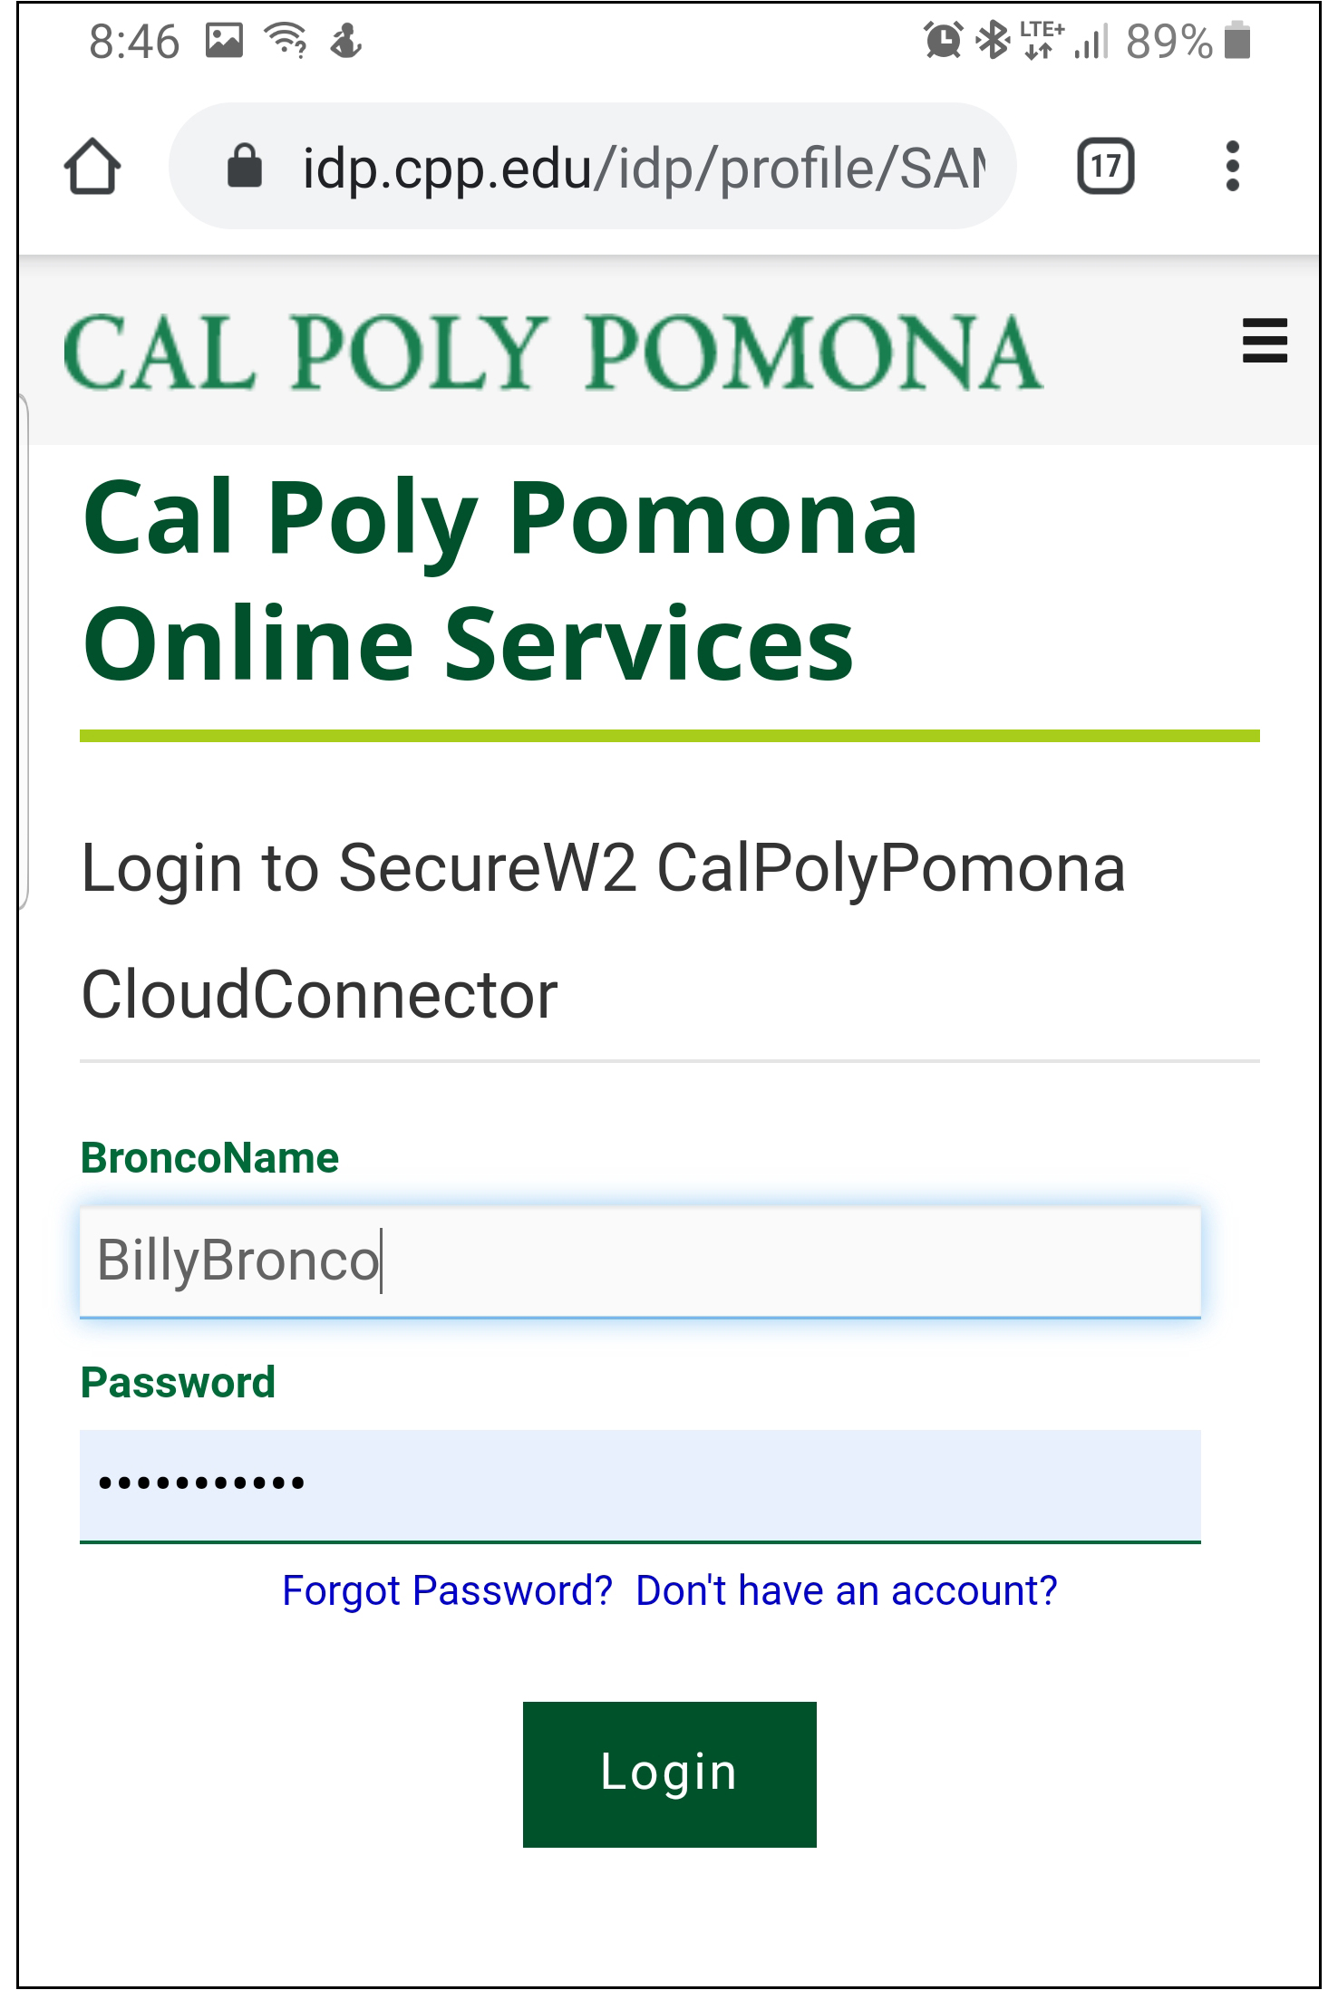Tap the browser home icon
Screen dimensions: 1338x1990
[92, 167]
